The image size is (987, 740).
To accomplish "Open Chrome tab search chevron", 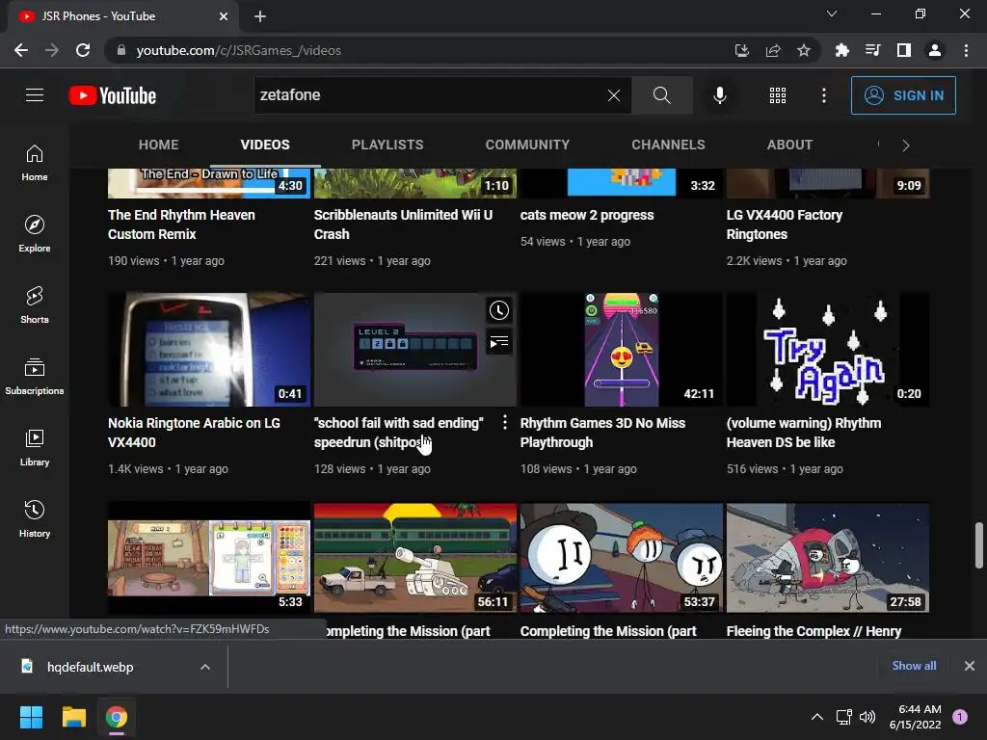I will coord(832,13).
